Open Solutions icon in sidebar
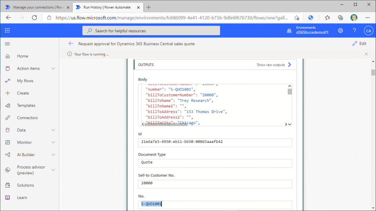 8,185
